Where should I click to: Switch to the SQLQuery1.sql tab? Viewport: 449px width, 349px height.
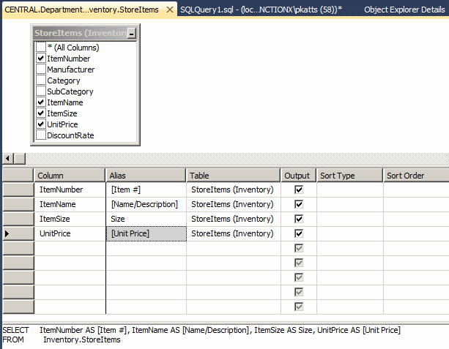(x=261, y=10)
